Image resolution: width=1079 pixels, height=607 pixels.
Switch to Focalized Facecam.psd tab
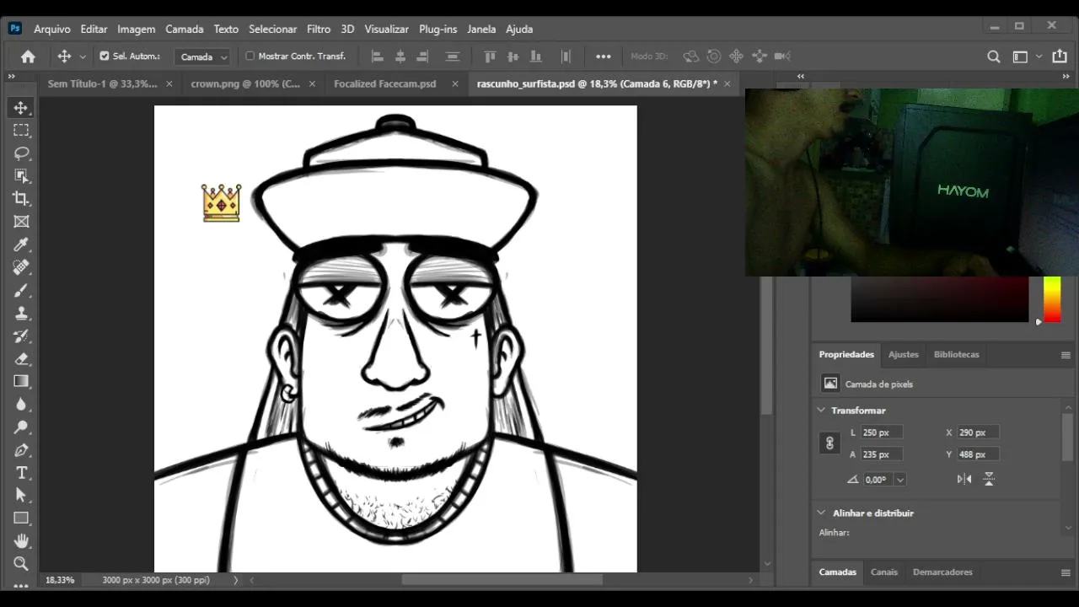(x=385, y=84)
